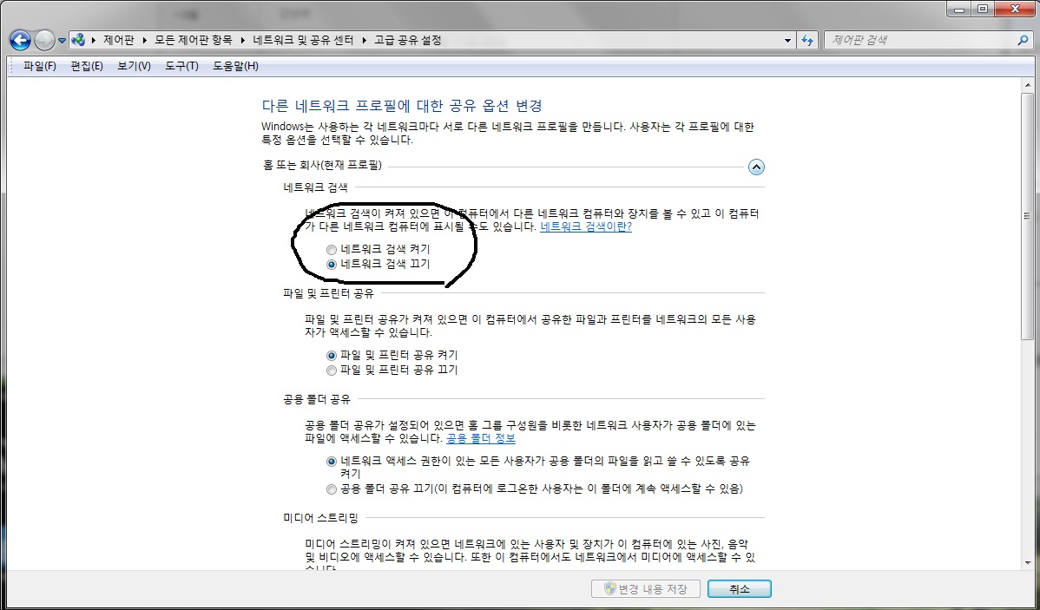Click the 미디어 스트리밍 section heading
The image size is (1040, 610).
pos(320,518)
